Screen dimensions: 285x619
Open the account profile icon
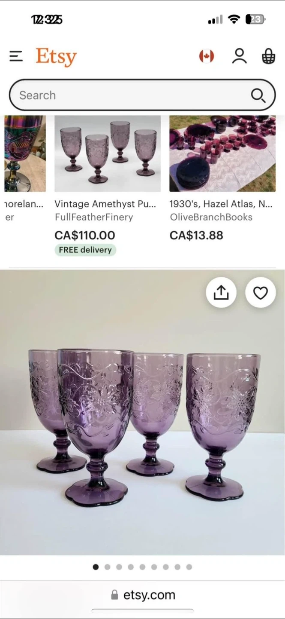[x=239, y=56]
